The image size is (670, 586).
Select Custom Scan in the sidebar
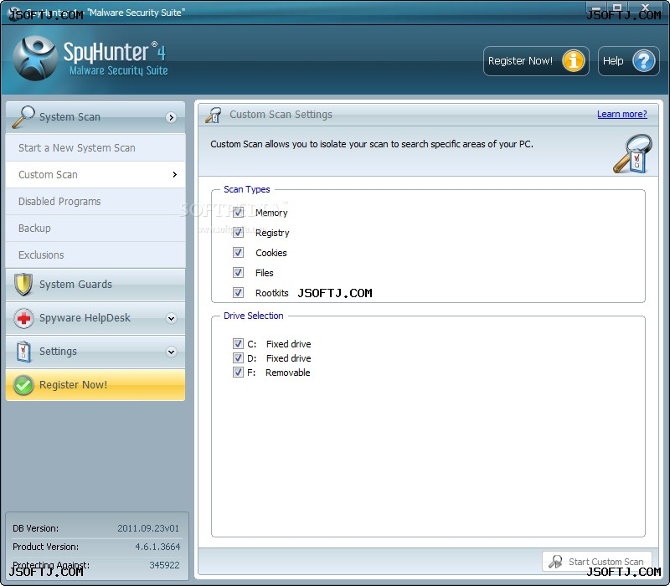95,174
